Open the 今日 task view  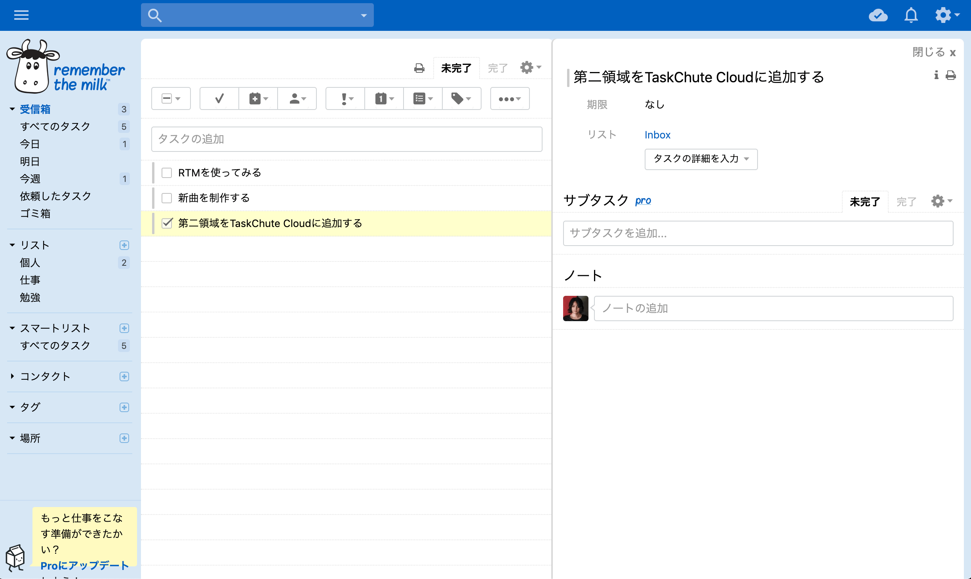coord(30,144)
